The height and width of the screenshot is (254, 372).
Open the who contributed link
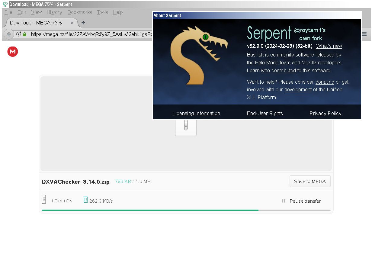point(278,71)
